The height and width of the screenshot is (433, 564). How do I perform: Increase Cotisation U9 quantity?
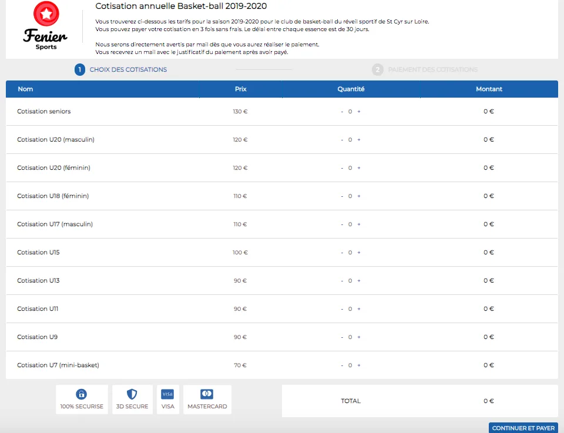tap(358, 337)
